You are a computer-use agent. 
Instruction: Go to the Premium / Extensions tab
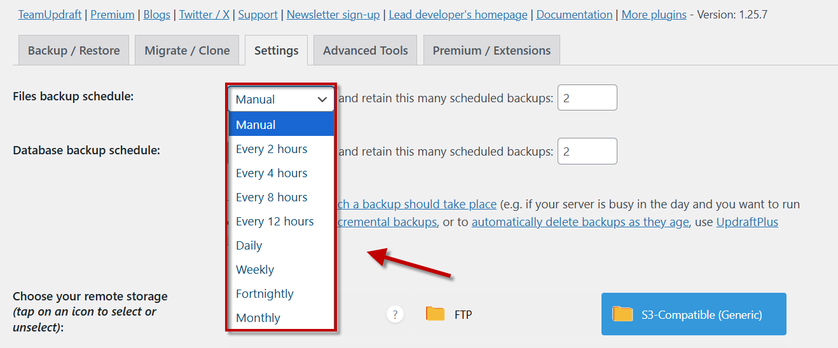(x=491, y=51)
